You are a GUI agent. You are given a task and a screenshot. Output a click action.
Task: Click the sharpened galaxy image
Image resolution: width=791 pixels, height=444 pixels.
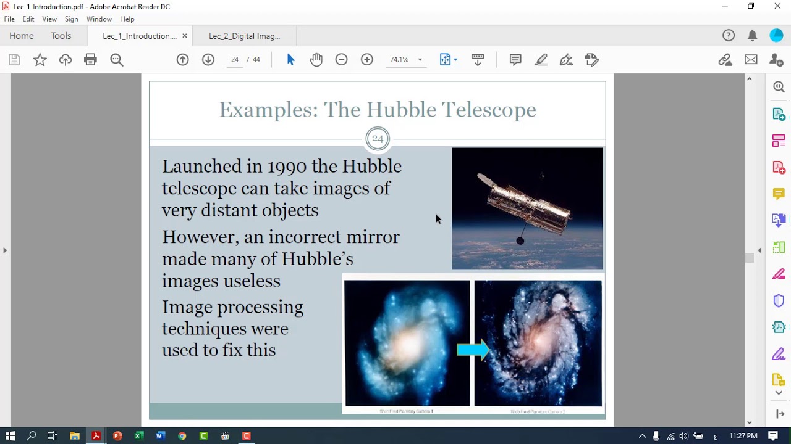538,343
